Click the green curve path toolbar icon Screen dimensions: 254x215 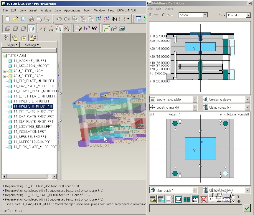106,29
